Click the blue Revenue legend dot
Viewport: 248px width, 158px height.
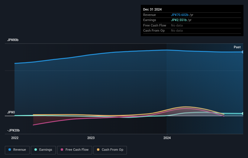pyautogui.click(x=10, y=150)
